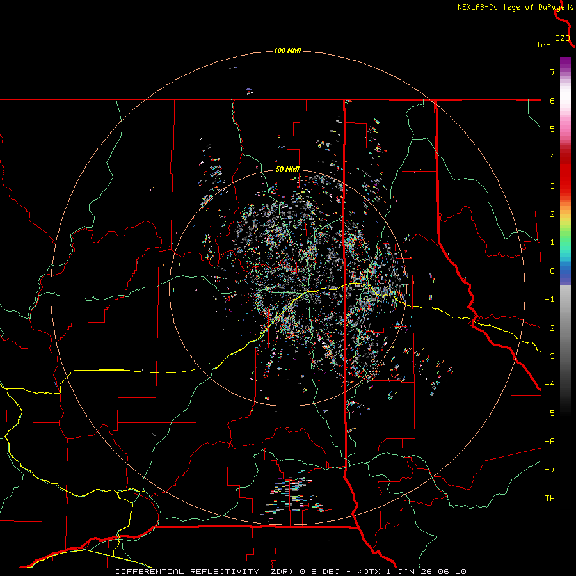Click the TH label on the scale
This screenshot has width=576, height=576.
(x=550, y=499)
